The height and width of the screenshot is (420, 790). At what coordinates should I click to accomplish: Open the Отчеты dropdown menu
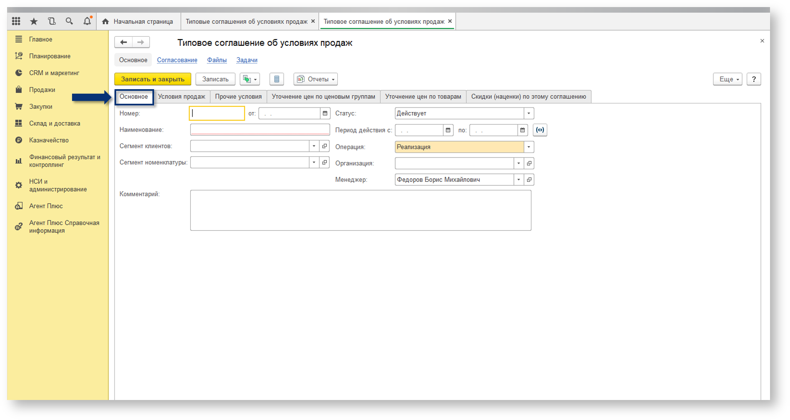tap(316, 79)
